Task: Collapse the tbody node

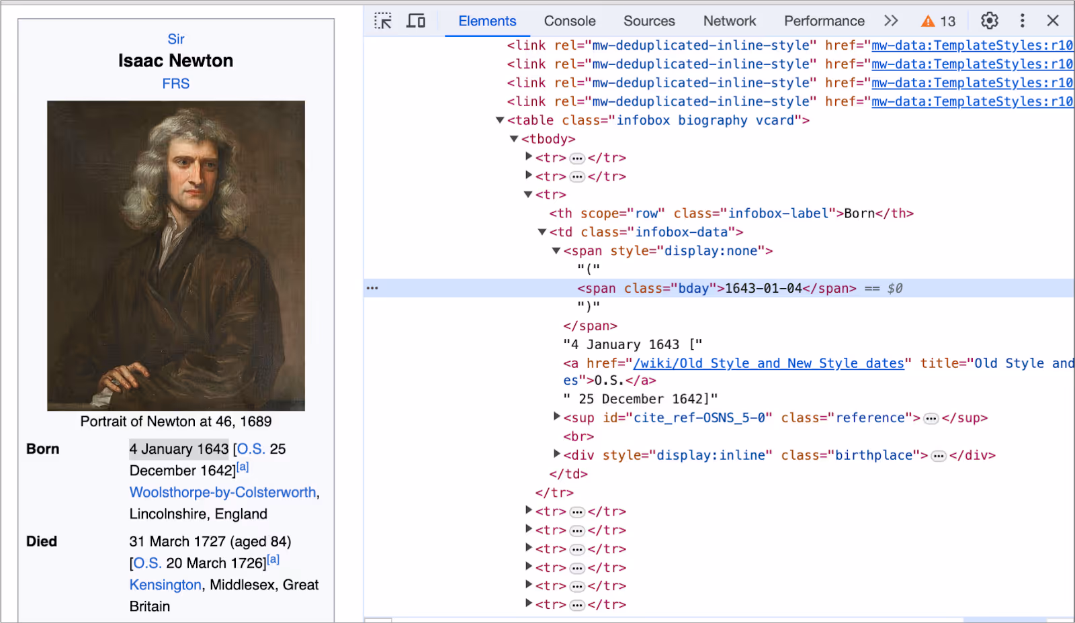Action: 514,139
